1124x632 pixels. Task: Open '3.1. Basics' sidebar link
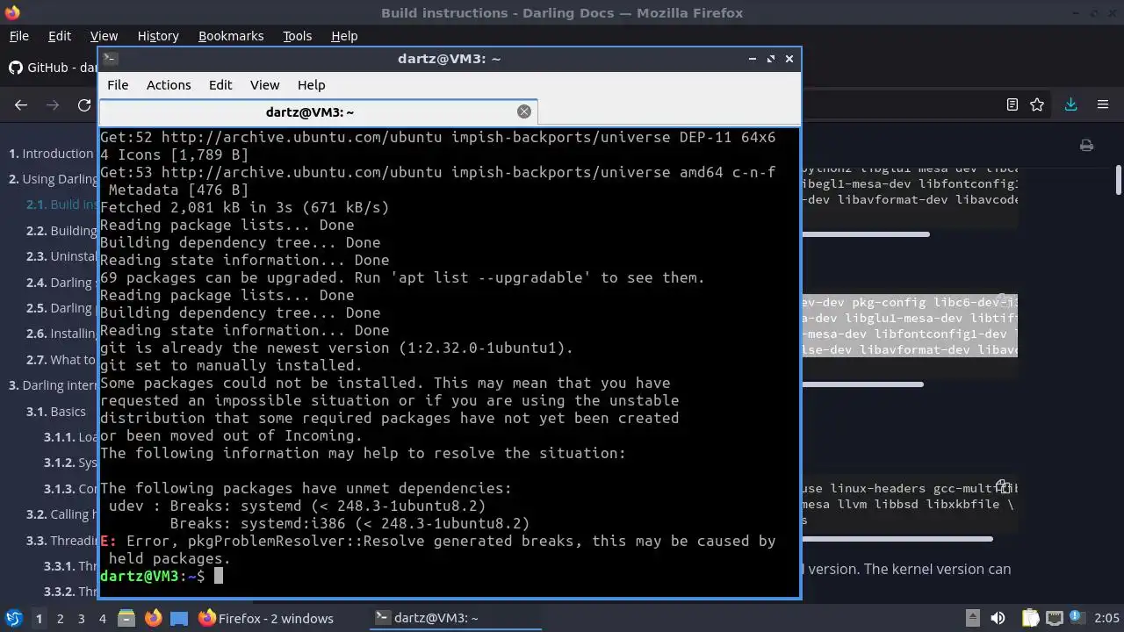point(56,412)
